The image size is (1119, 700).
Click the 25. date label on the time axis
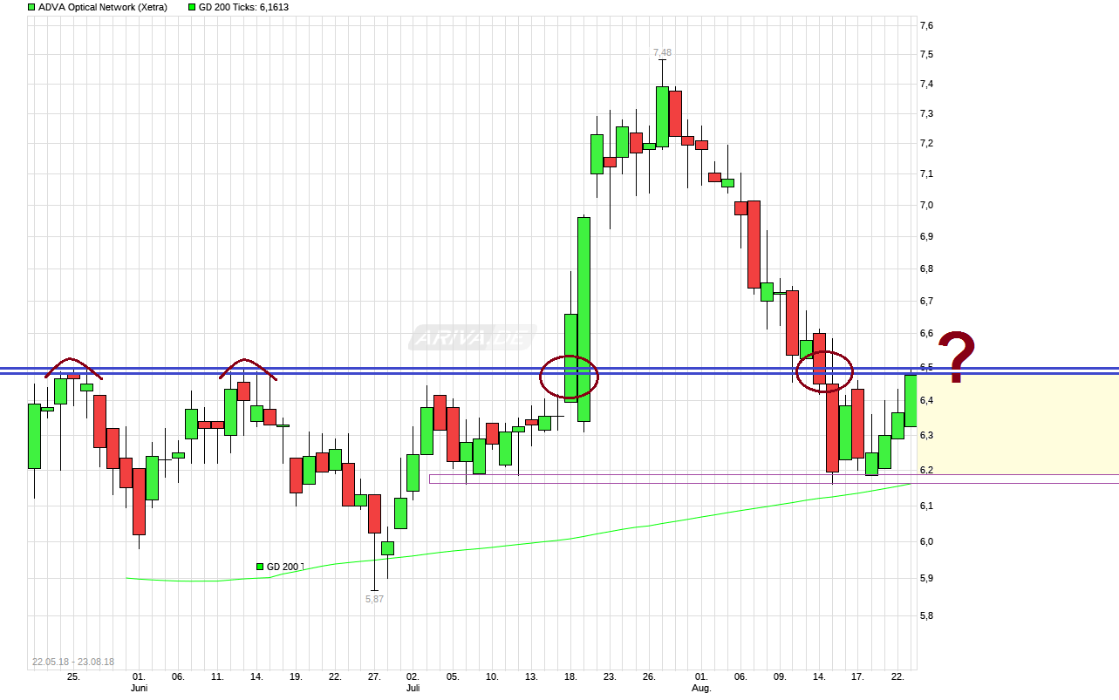click(x=73, y=676)
